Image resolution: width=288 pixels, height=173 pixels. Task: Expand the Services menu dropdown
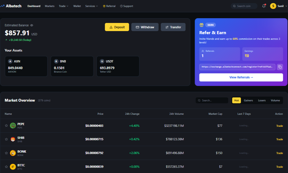coord(92,6)
